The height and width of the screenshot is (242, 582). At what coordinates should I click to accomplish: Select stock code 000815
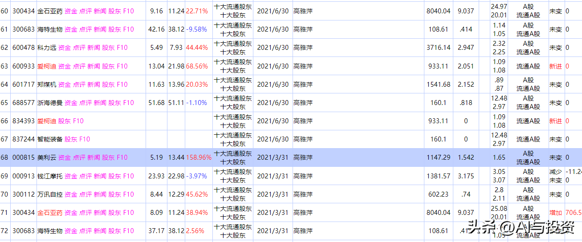click(24, 157)
